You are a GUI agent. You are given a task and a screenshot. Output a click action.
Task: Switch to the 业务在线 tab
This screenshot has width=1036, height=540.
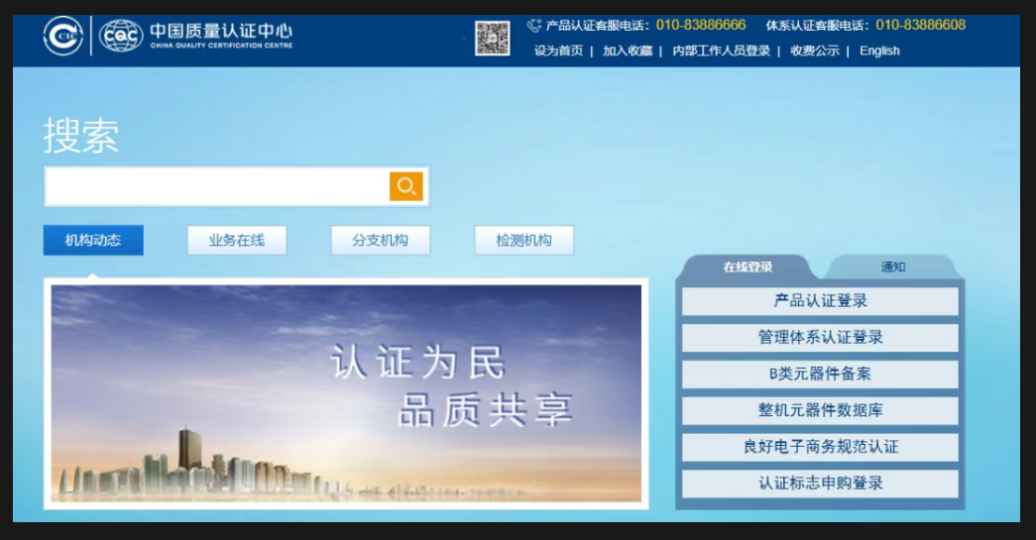point(237,240)
